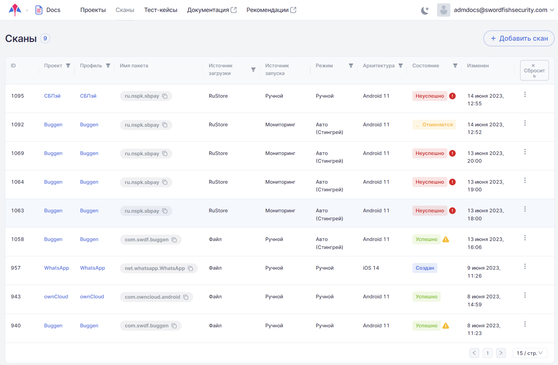This screenshot has height=365, width=558.
Task: Copy package name in scan 1064
Action: 165,182
